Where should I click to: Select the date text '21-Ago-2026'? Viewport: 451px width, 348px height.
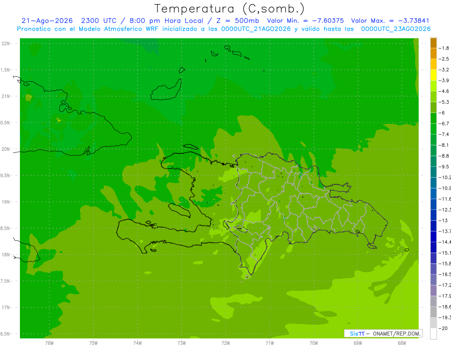(47, 21)
